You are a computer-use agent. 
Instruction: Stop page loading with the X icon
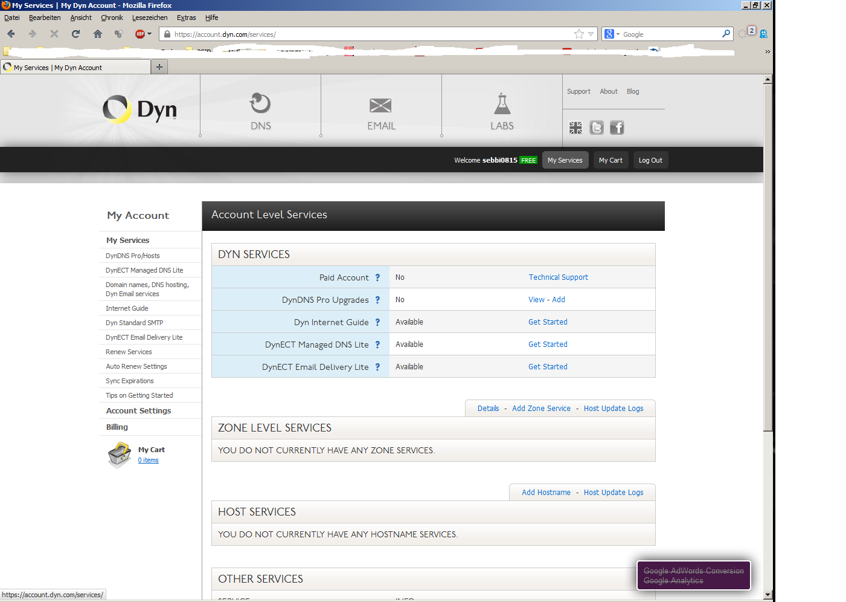(x=54, y=34)
